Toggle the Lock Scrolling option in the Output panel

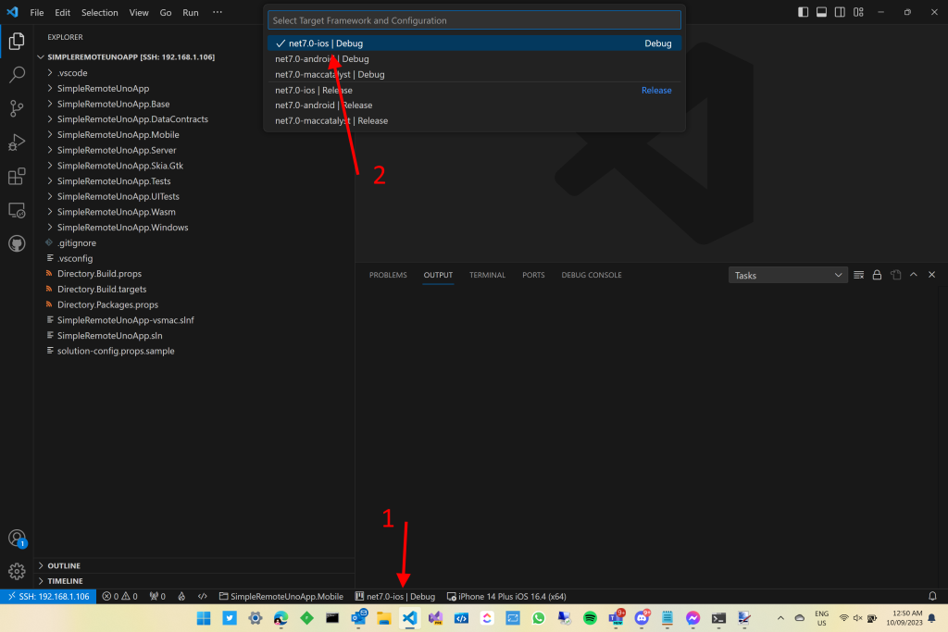877,274
